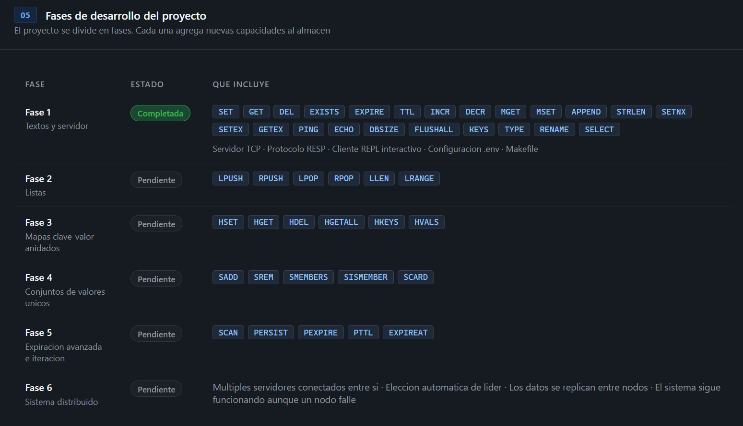This screenshot has height=426, width=743.
Task: Click the HGETALL command tag
Action: pos(341,222)
